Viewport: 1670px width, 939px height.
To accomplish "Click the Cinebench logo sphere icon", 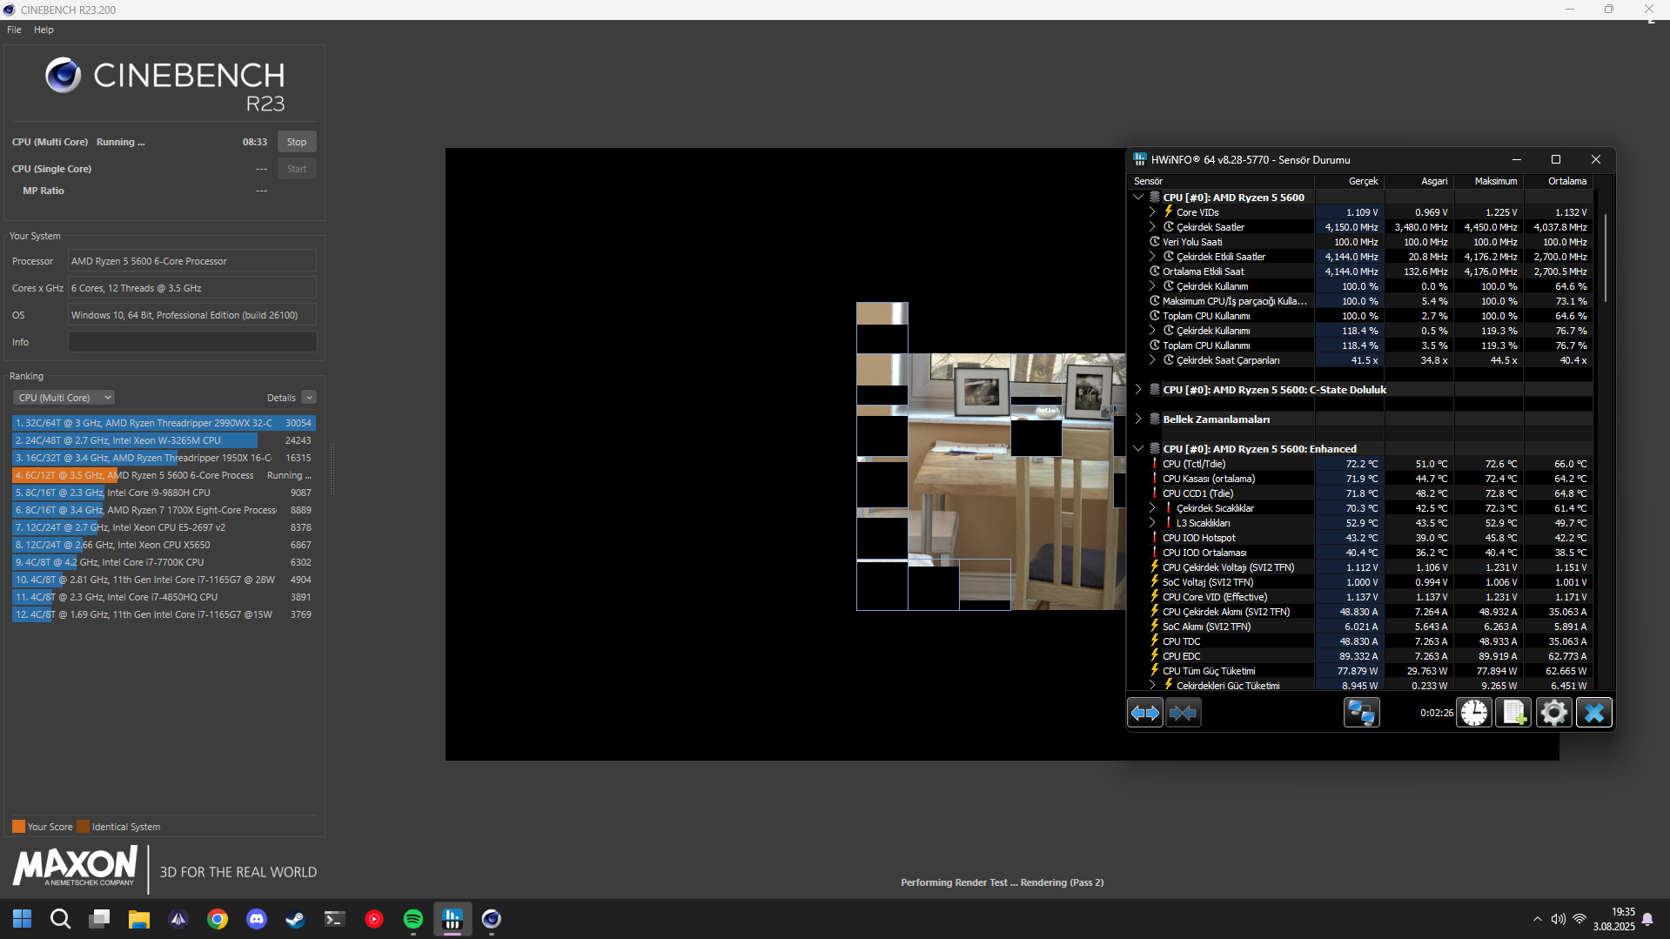I will (x=64, y=76).
